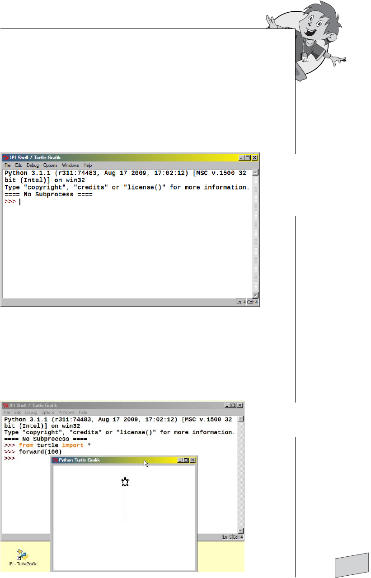This screenshot has width=371, height=578.
Task: Click the turtle shape on the drawing canvas
Action: 125,482
